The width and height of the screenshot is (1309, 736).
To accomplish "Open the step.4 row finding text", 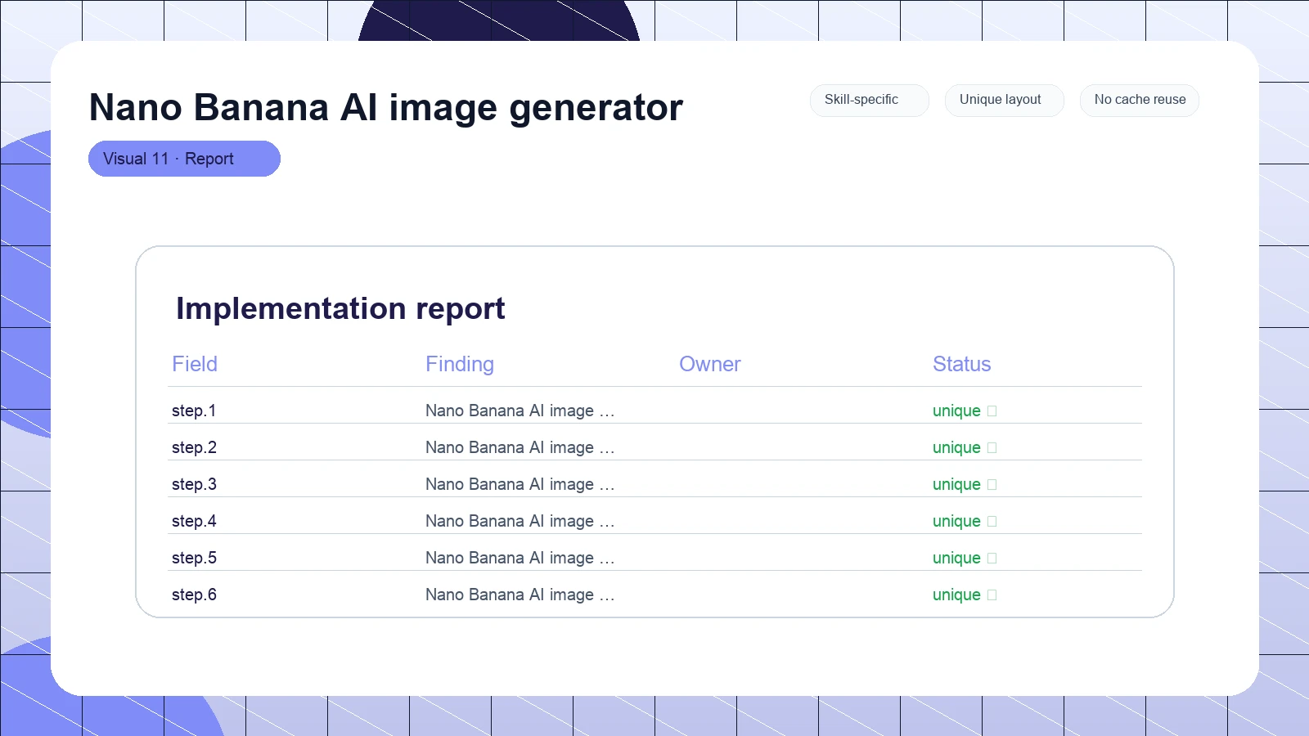I will pos(520,521).
